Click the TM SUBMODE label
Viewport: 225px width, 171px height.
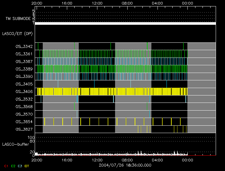tap(18, 18)
